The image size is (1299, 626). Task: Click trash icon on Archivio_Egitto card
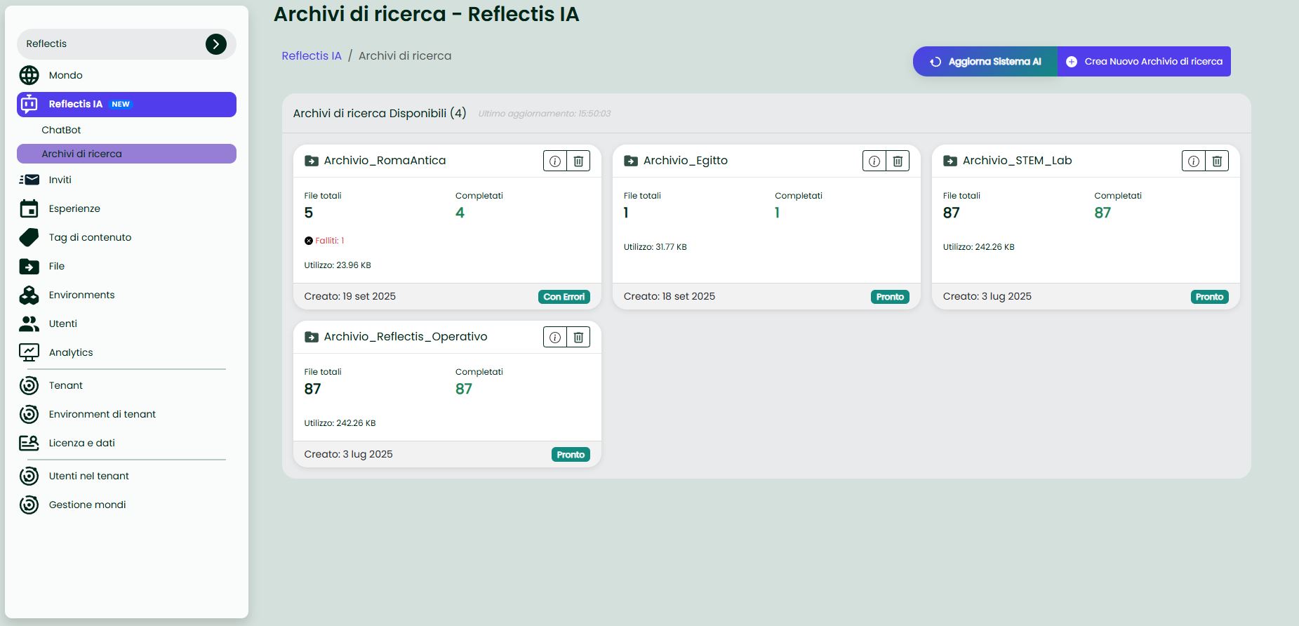(898, 161)
